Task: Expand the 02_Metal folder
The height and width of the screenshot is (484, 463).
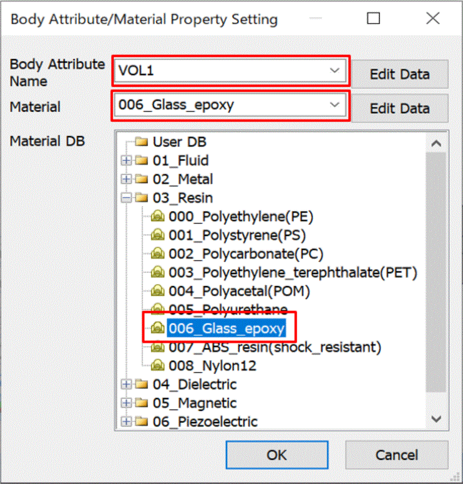Action: [x=126, y=179]
